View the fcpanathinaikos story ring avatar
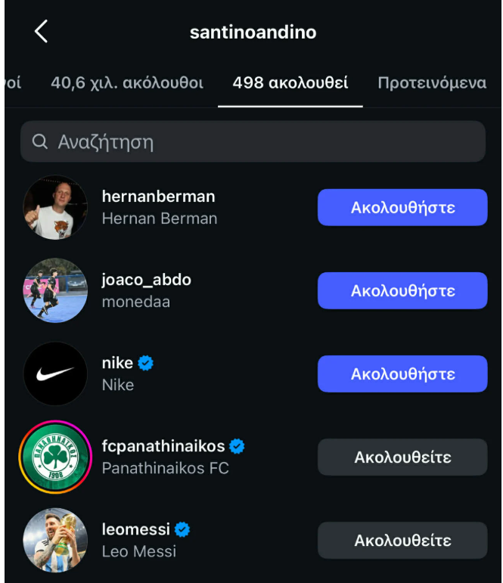503x583 pixels. (x=55, y=457)
